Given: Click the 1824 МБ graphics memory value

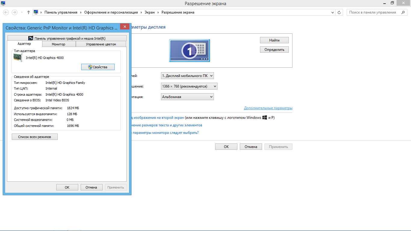Looking at the screenshot, I should click(x=73, y=108).
